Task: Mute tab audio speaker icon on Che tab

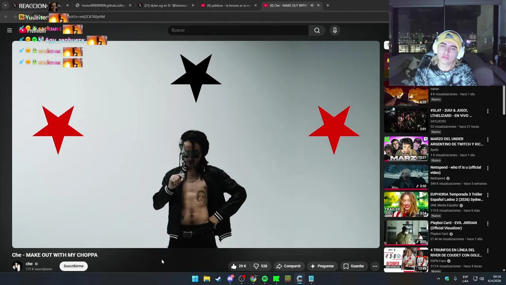Action: click(x=312, y=6)
